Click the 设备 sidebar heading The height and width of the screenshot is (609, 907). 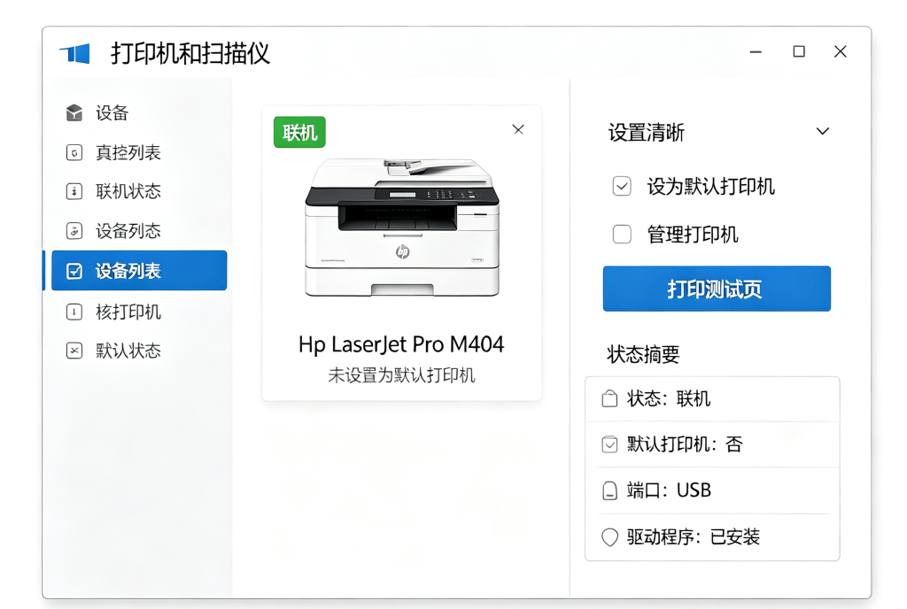pos(112,112)
